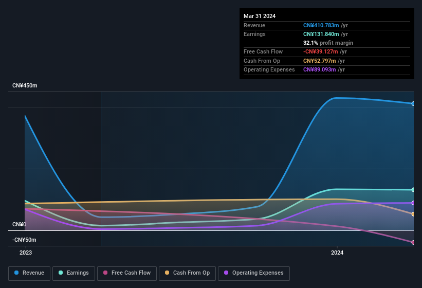Click the 2024 x-axis label
Viewport: 422px width, 288px height.
pyautogui.click(x=337, y=253)
